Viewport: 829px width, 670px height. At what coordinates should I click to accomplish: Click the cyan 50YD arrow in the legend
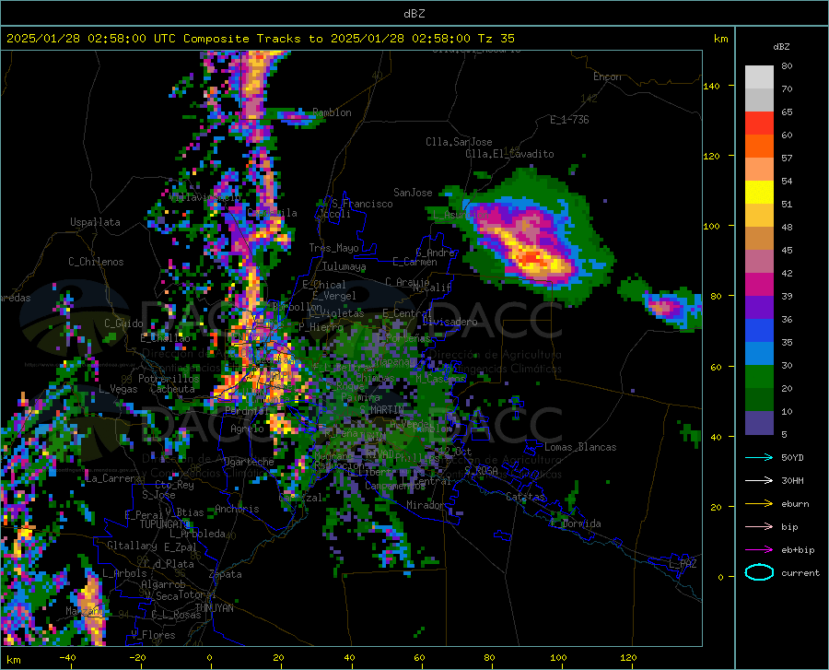(x=759, y=457)
